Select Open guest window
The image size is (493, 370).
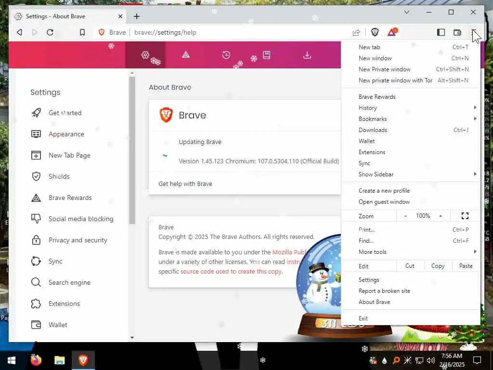click(x=411, y=202)
